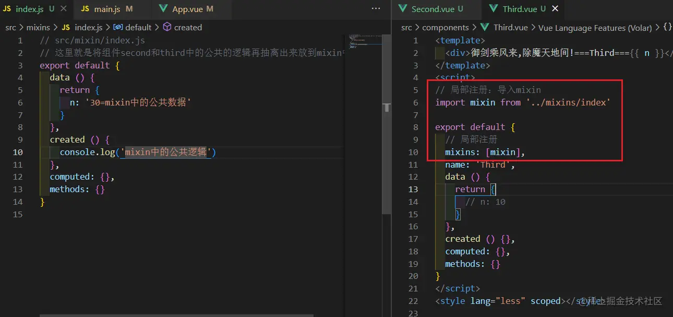Viewport: 673px width, 317px height.
Task: Click the 'export default {' line in index.js
Action: pyautogui.click(x=79, y=65)
